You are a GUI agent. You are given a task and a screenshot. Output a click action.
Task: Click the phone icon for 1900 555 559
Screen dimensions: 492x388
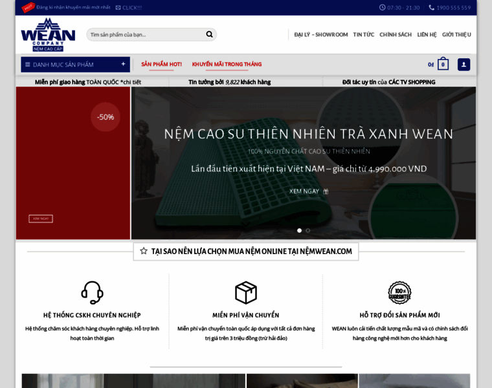pos(432,7)
